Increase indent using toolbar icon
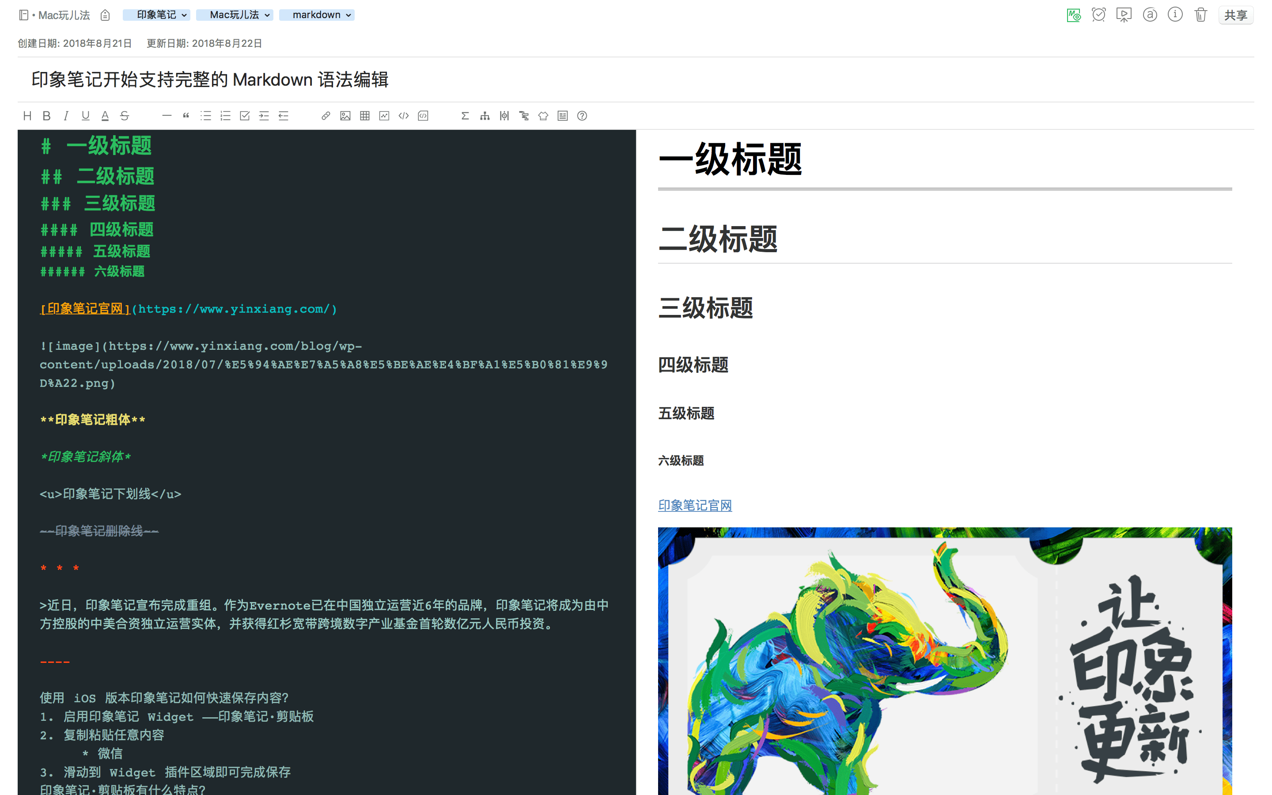This screenshot has height=795, width=1272. pyautogui.click(x=265, y=116)
